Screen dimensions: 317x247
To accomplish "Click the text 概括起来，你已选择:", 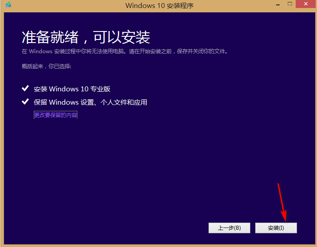I will (47, 66).
